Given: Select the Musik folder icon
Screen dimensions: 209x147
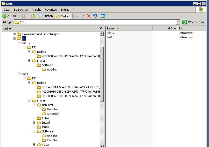Looking at the screenshot, I should 39,127.
